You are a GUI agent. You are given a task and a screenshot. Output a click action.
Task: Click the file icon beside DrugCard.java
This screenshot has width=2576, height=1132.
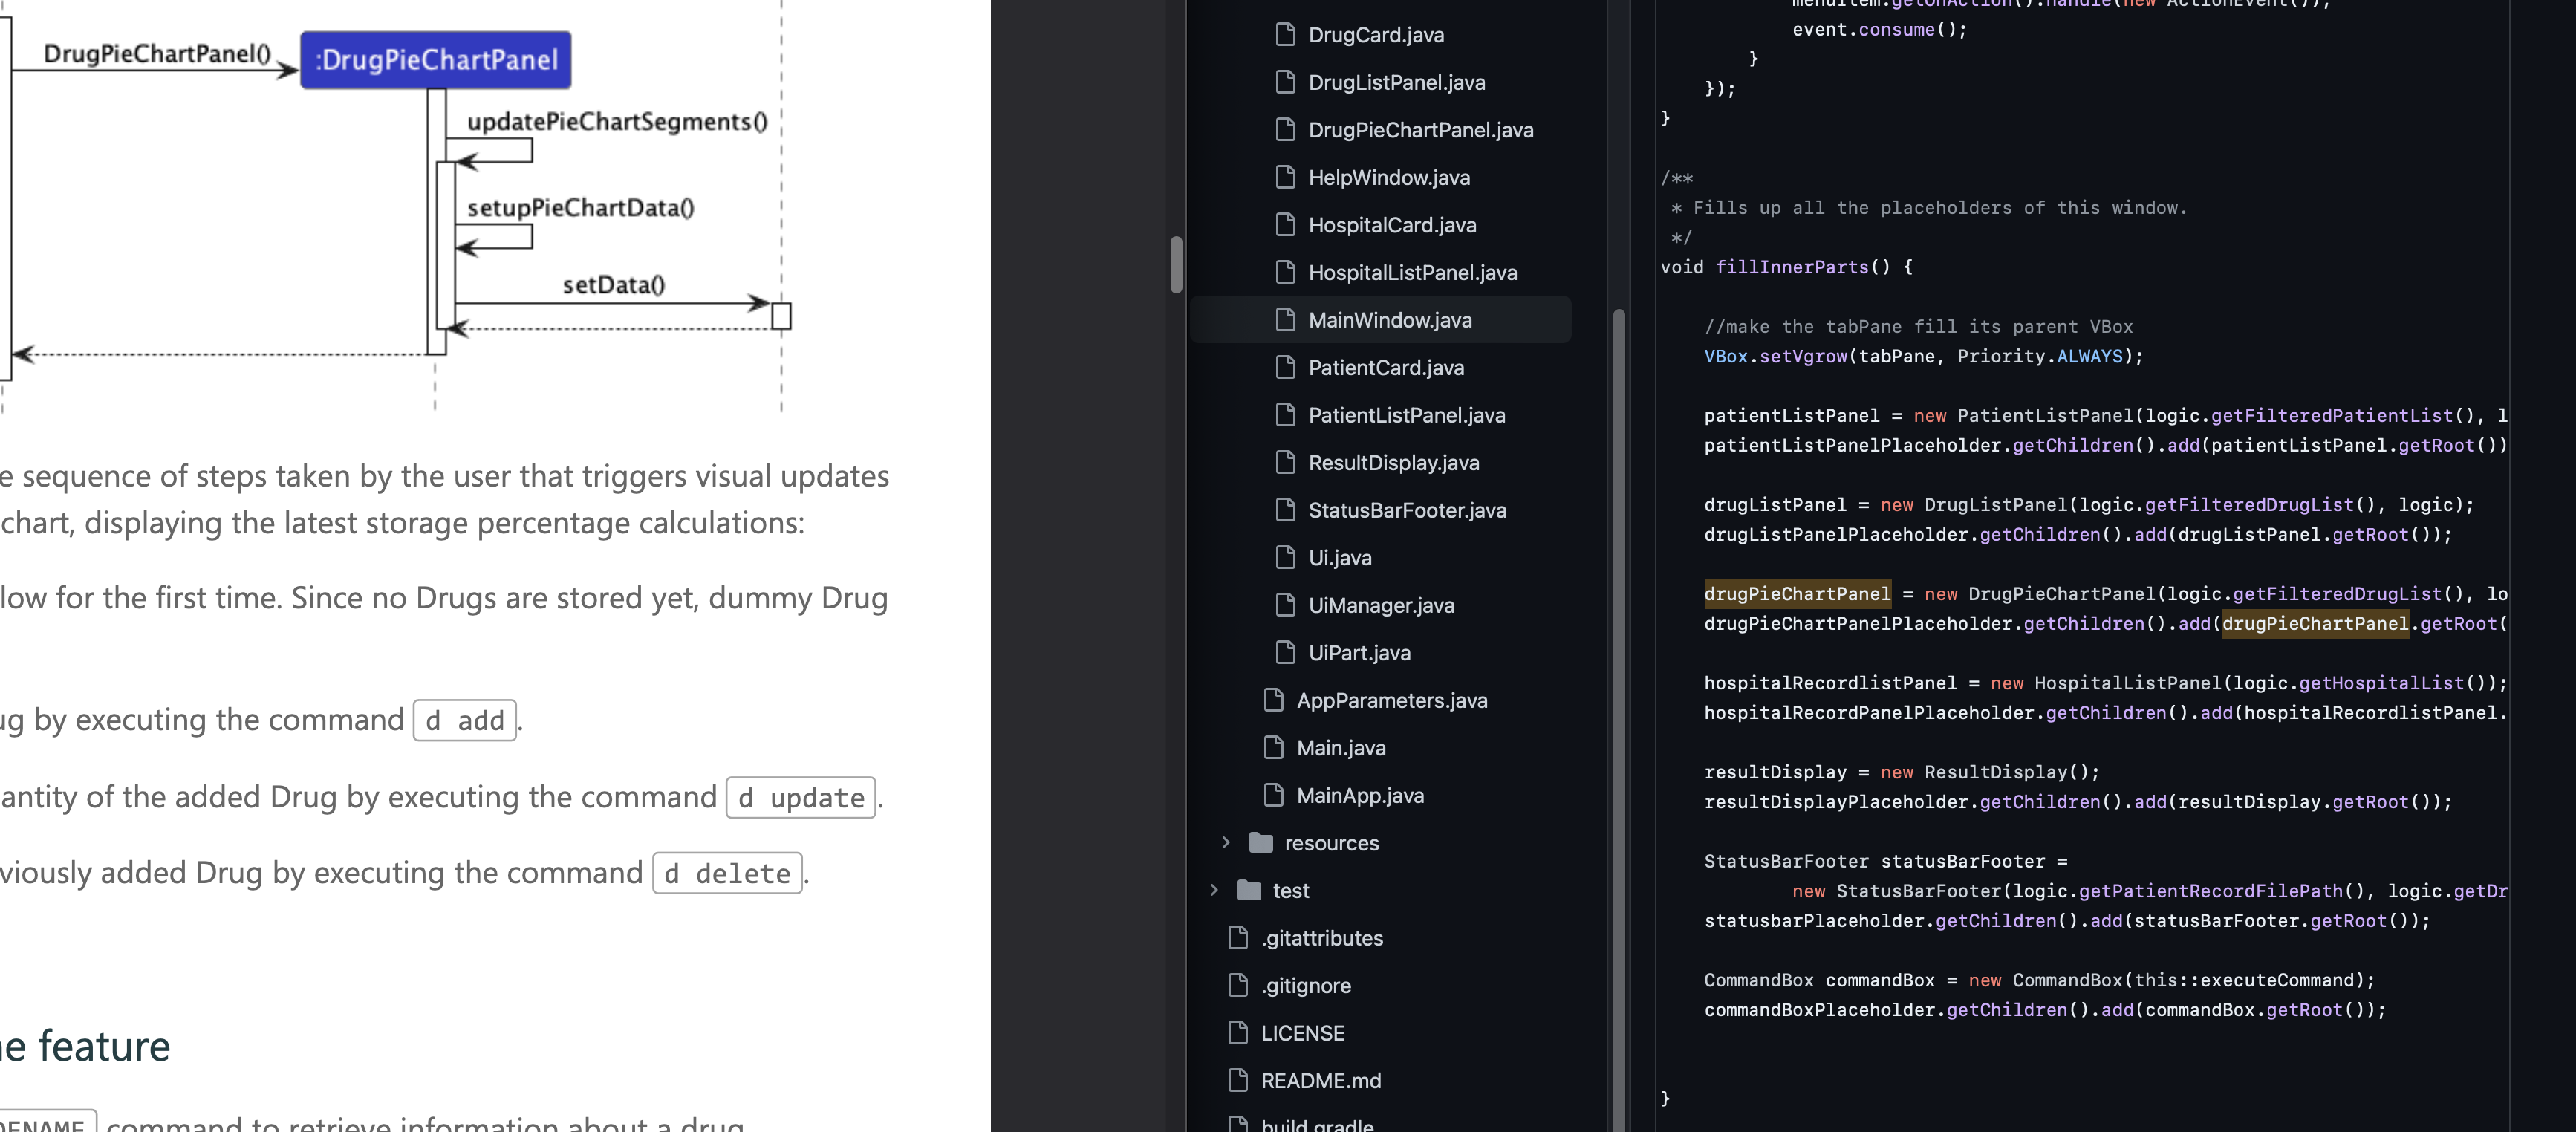click(1285, 35)
